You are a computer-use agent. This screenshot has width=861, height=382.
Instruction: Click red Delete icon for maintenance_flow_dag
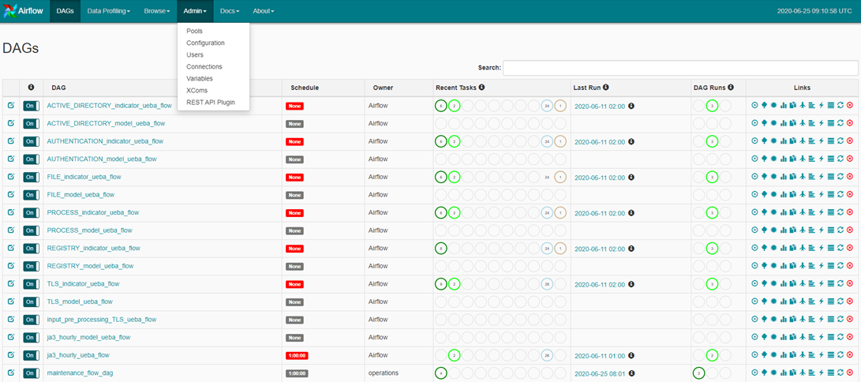(x=850, y=373)
